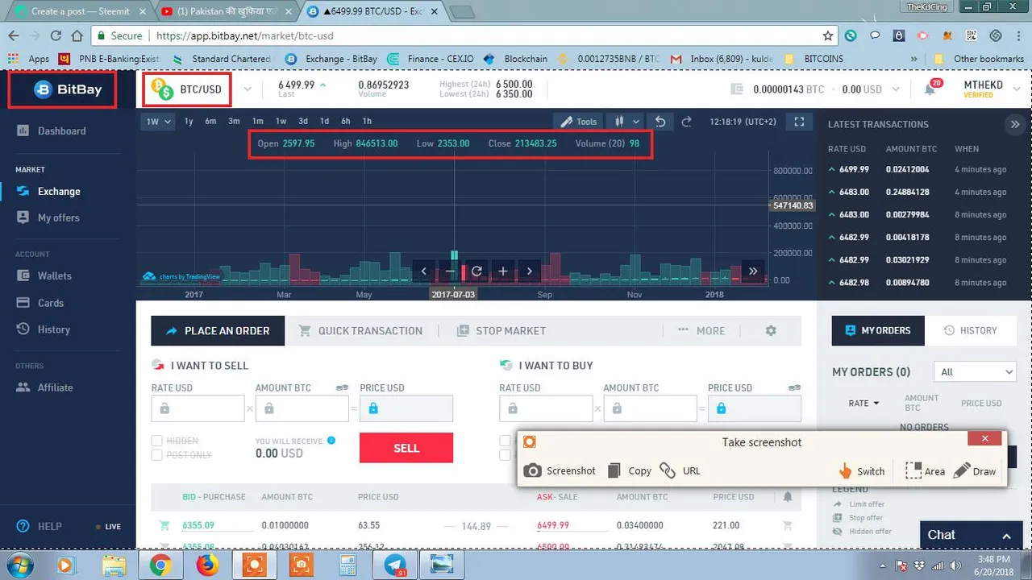Select MY ORDERS tab
The height and width of the screenshot is (580, 1032).
[x=878, y=330]
